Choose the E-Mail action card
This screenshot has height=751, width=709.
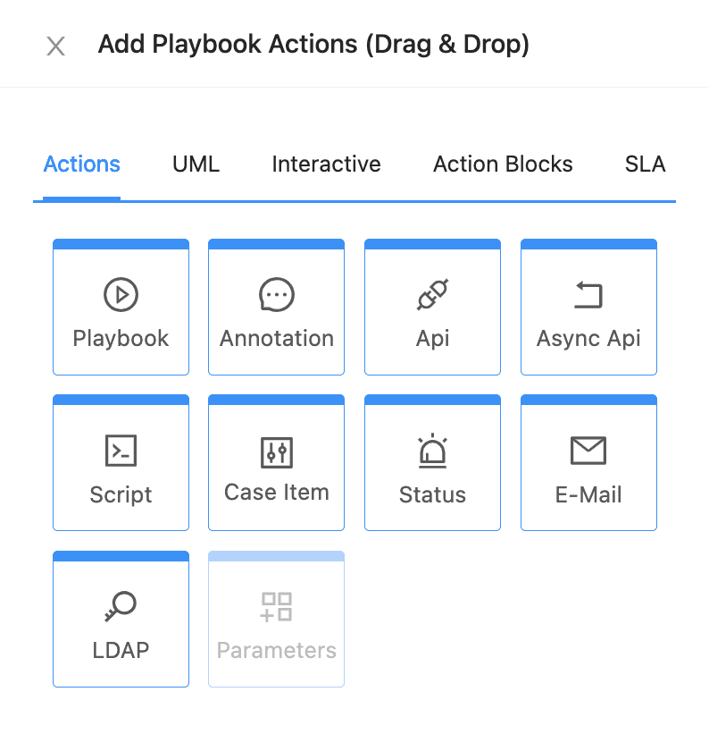click(588, 462)
